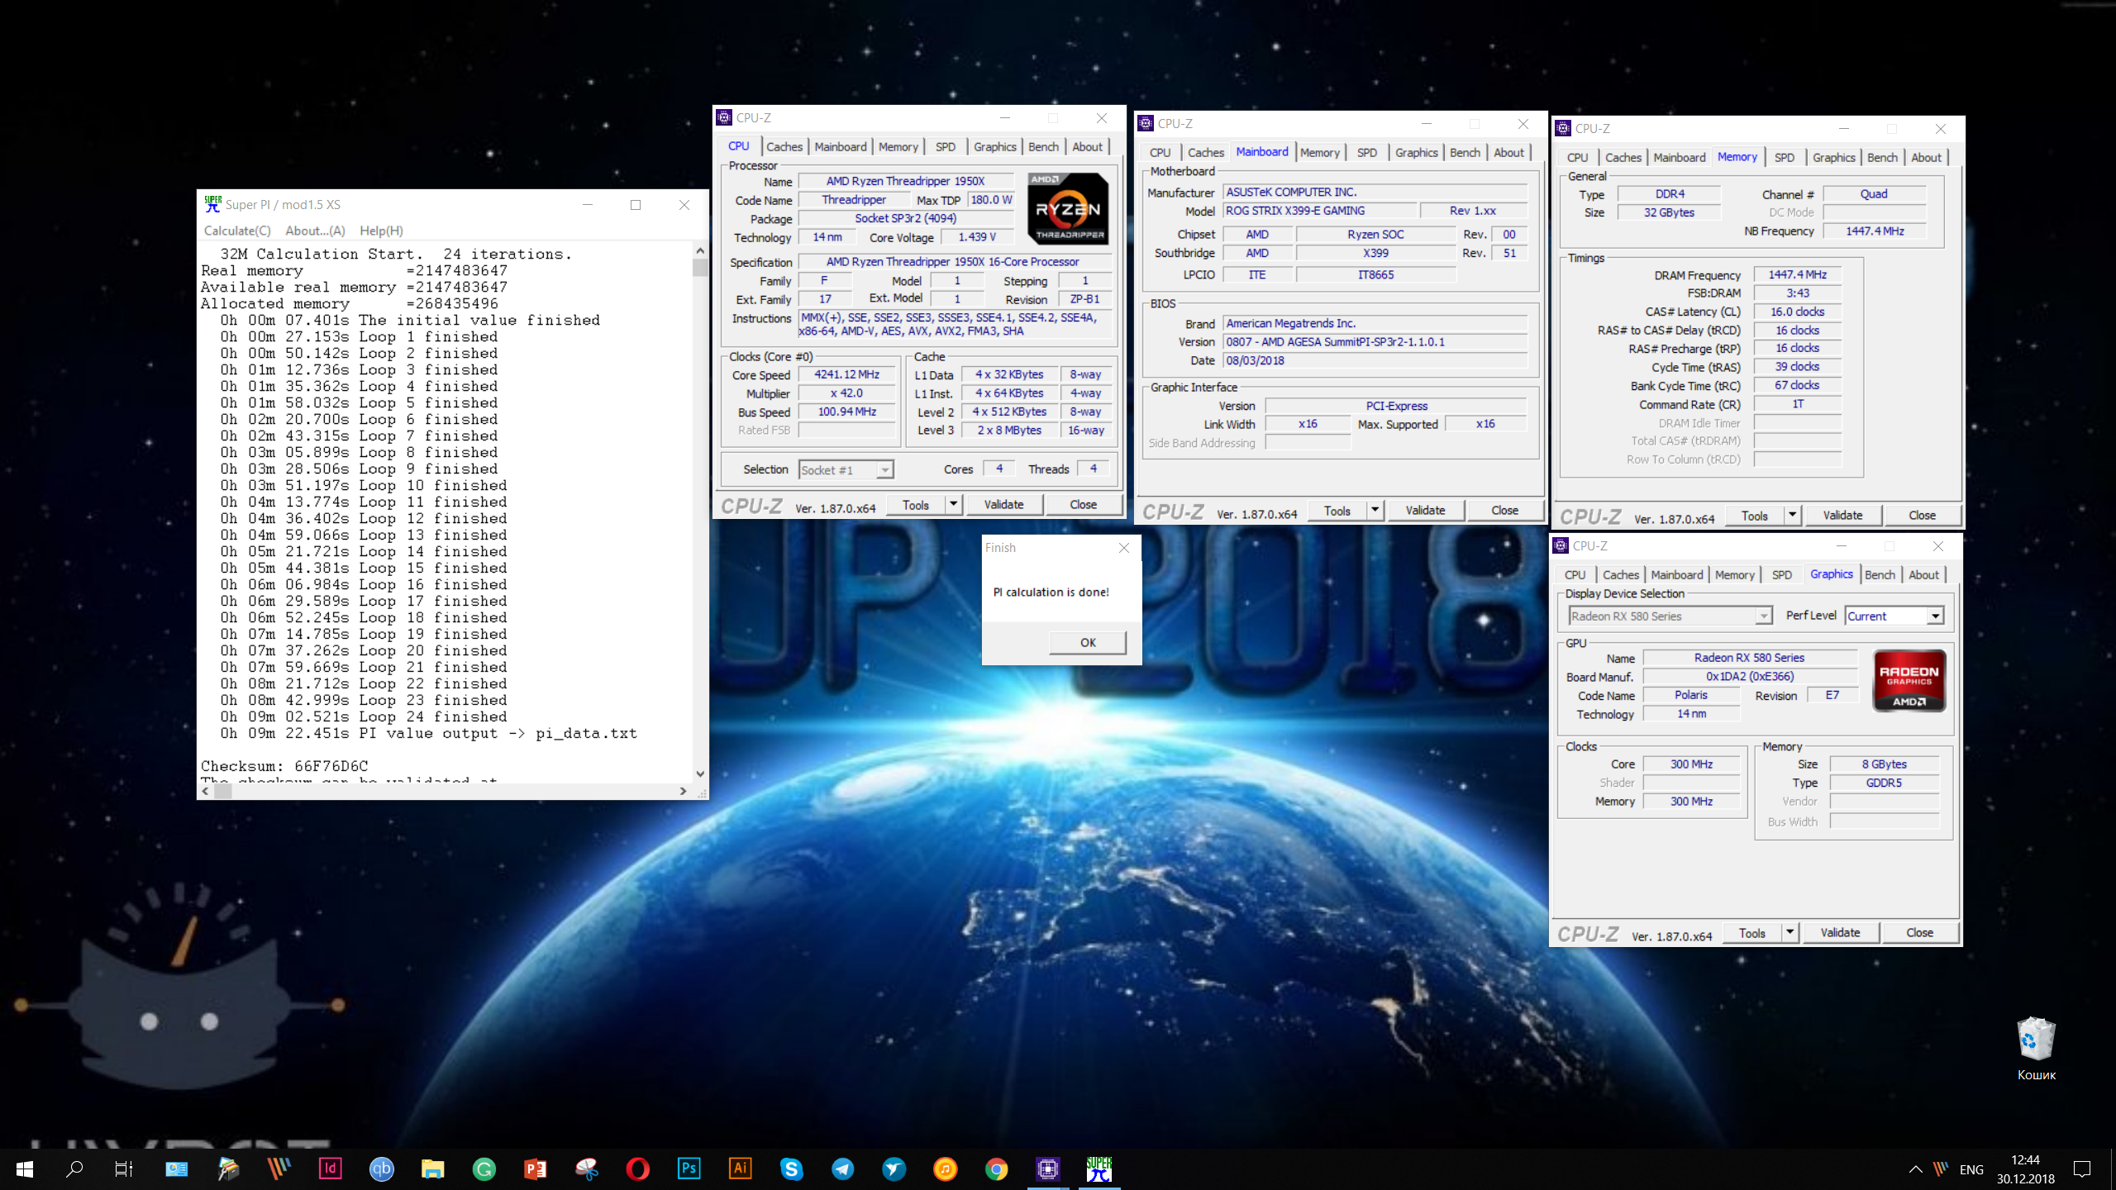Click the Ryzen Threadripper logo in CPU-Z
Viewport: 2116px width, 1190px height.
tap(1068, 208)
